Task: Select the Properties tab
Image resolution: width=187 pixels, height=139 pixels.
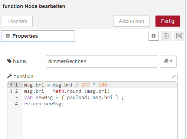Action: pos(38,36)
